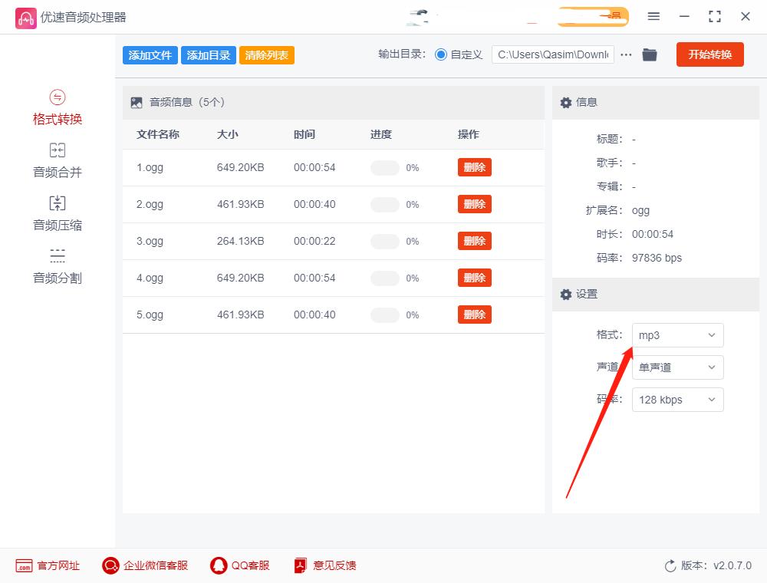Image resolution: width=767 pixels, height=583 pixels.
Task: Click the 信息 panel gear icon
Action: pos(565,102)
